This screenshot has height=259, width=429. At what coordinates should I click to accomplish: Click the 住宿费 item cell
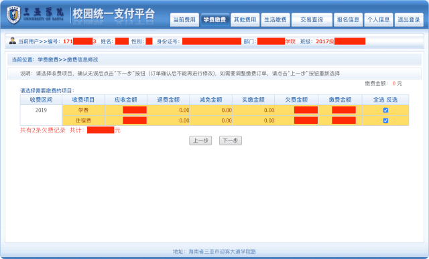(83, 120)
